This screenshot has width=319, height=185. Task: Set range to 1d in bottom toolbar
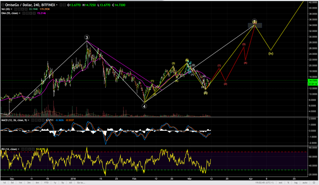[4, 183]
